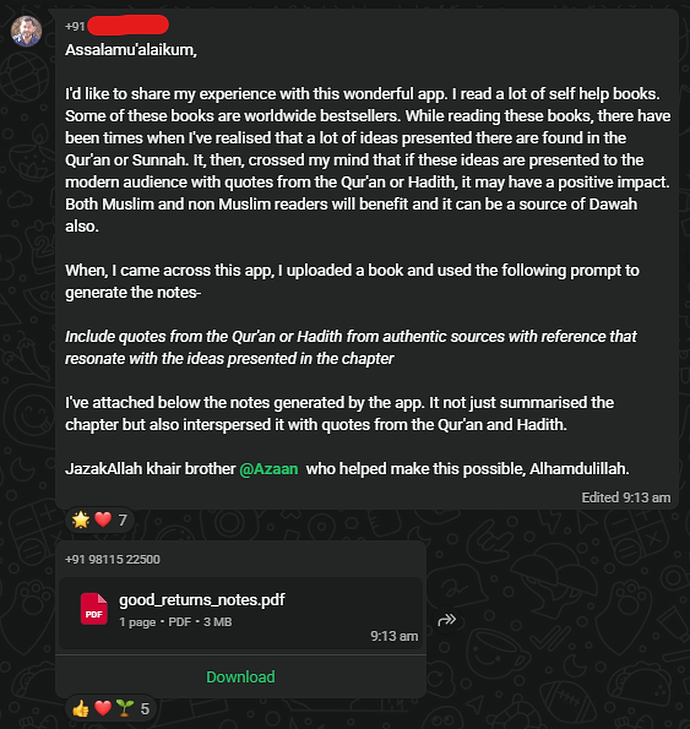Viewport: 690px width, 729px height.
Task: Open the reaction count showing 5
Action: [x=145, y=708]
